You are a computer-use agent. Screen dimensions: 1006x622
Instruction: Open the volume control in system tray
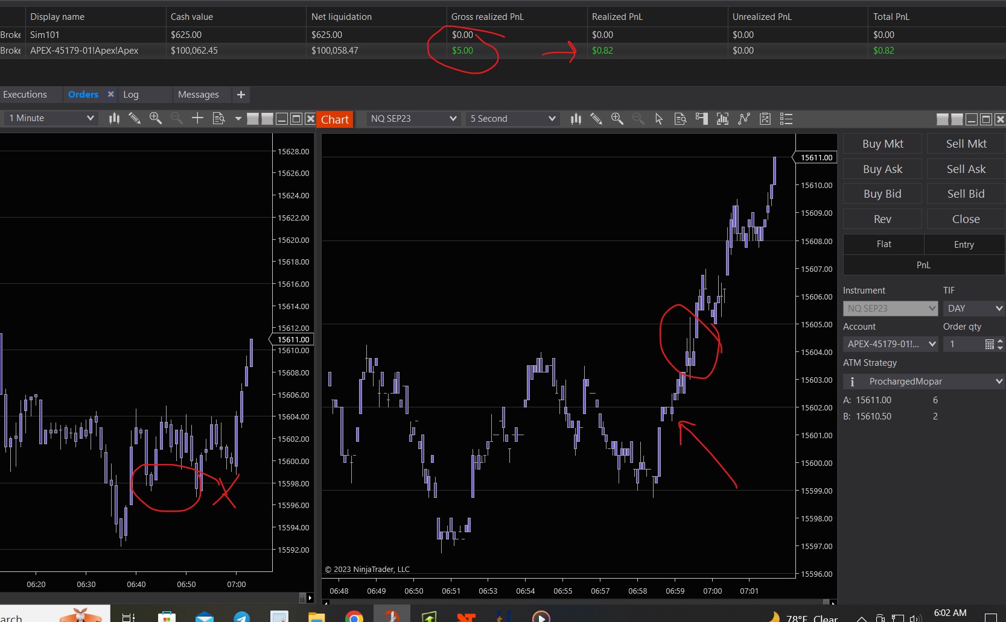click(x=915, y=618)
